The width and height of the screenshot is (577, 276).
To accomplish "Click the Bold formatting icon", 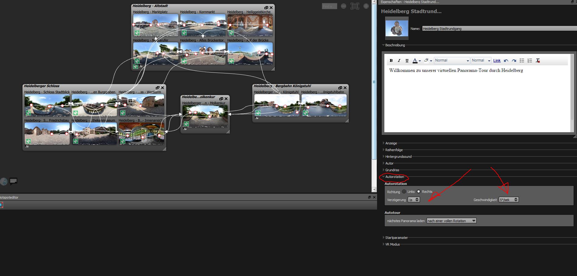I will pos(391,61).
